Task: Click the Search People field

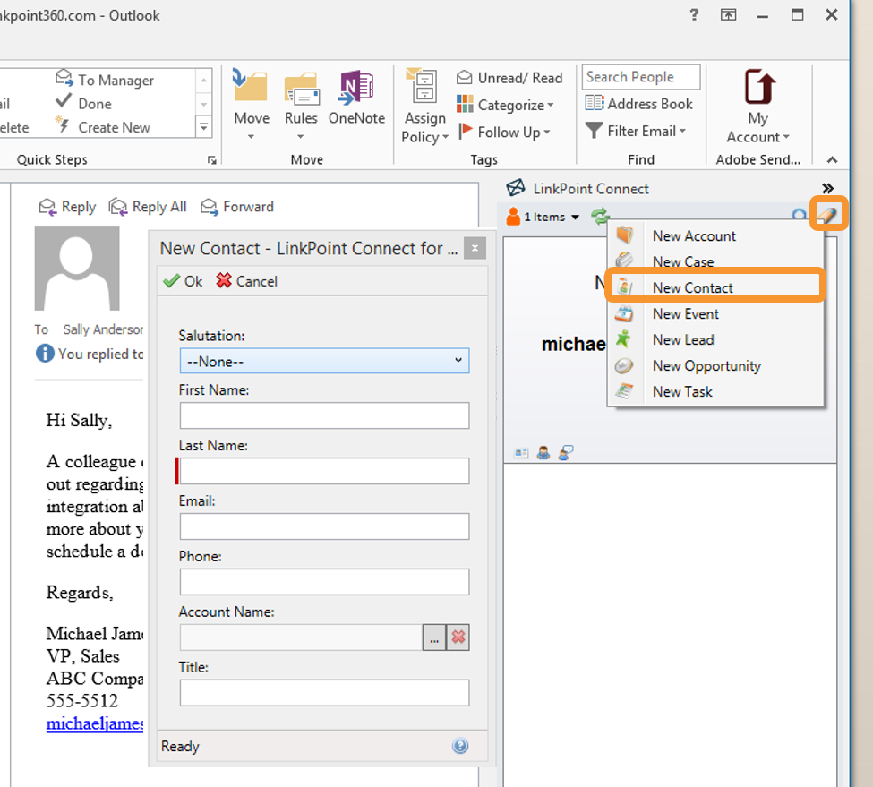Action: (641, 77)
